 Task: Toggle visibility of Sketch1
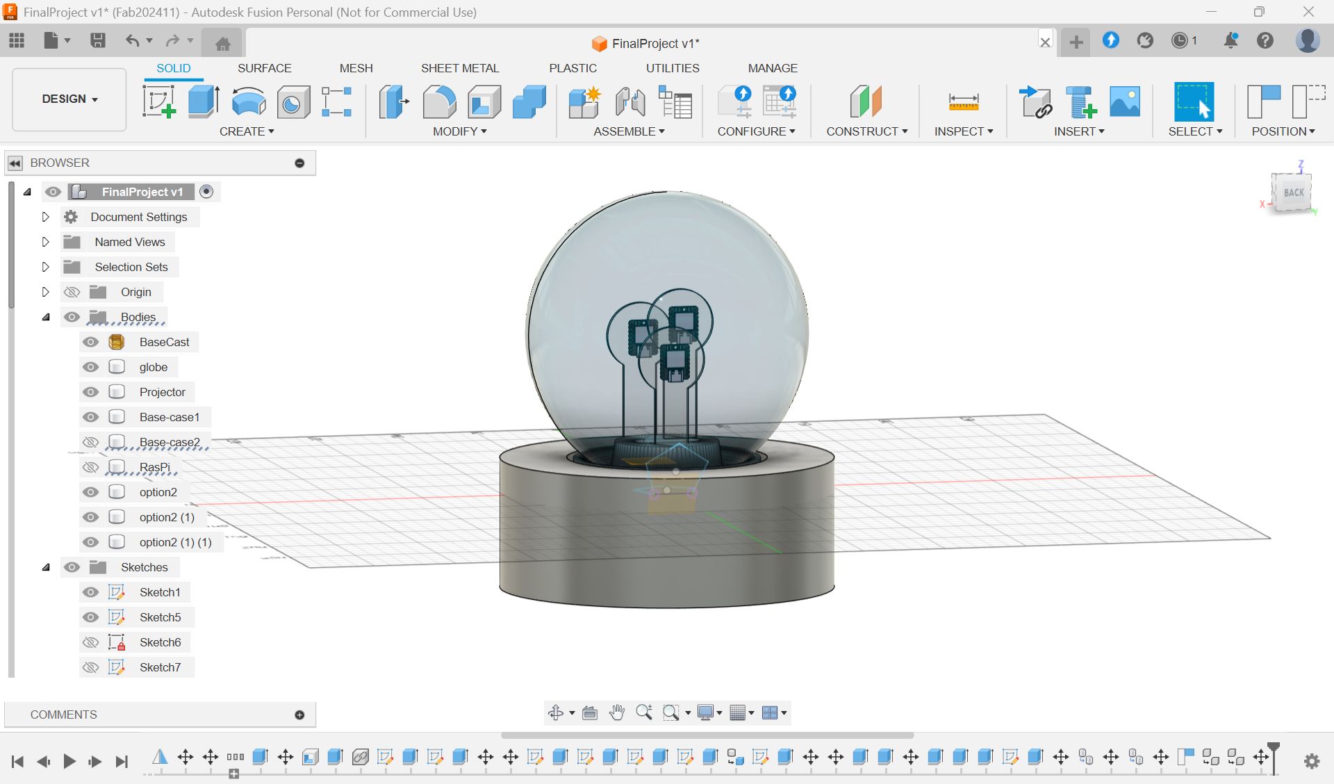90,592
